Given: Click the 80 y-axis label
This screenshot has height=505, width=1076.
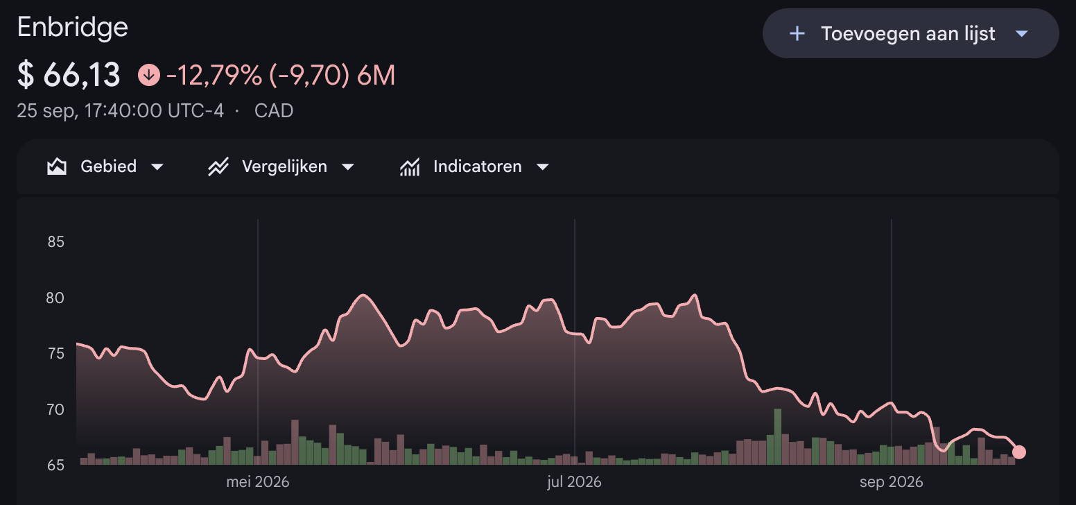Looking at the screenshot, I should (56, 298).
